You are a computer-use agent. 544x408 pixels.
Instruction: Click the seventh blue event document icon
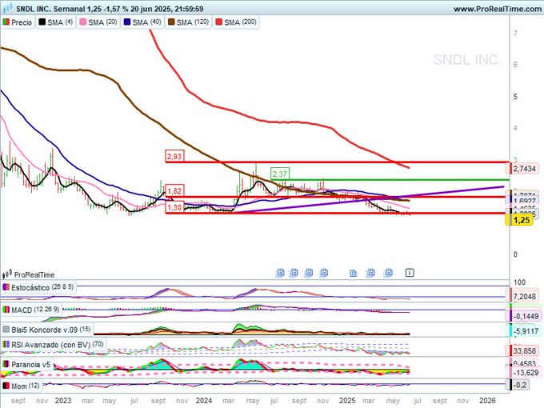click(389, 273)
